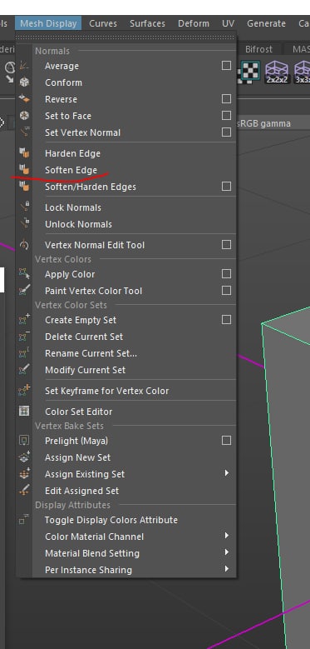Choose Unlock Normals

pos(78,224)
